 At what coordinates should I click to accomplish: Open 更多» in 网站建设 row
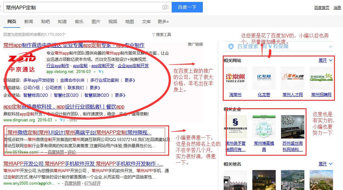click(x=130, y=80)
